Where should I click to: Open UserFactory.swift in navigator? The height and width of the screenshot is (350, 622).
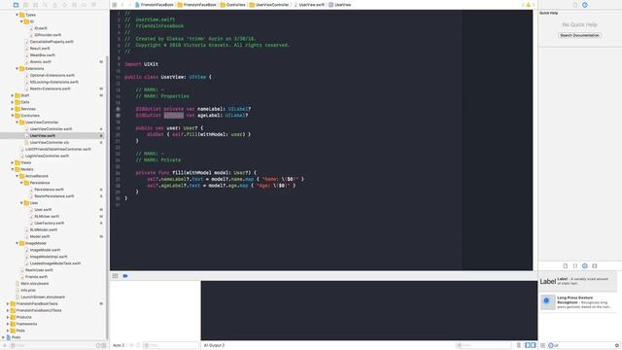coord(49,223)
